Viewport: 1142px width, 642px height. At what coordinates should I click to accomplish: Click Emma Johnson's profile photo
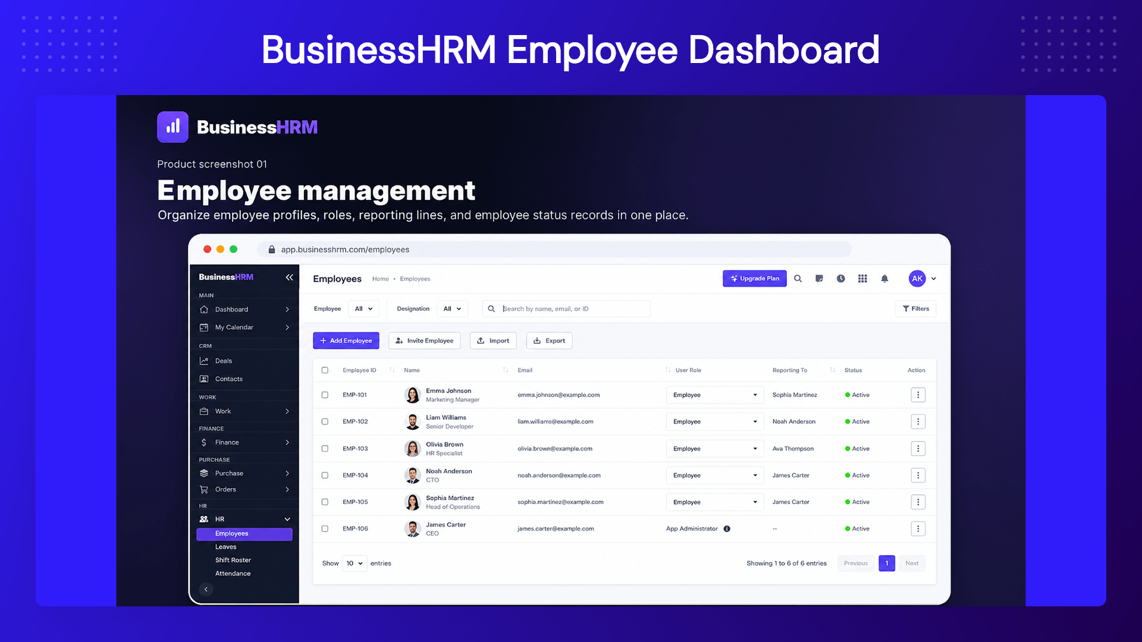coord(412,395)
